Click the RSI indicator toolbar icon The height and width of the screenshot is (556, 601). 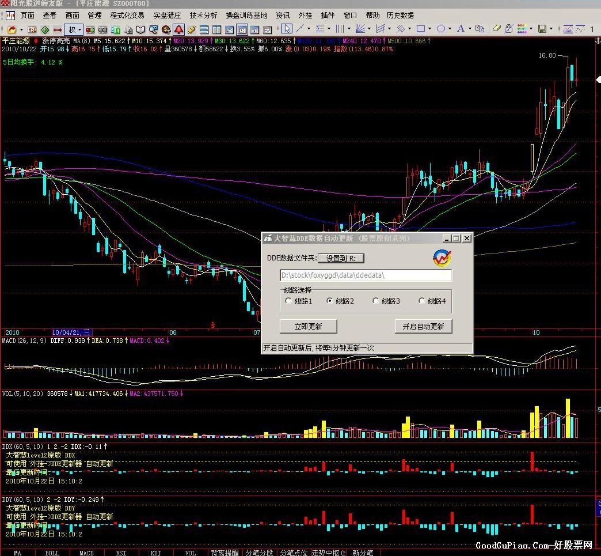32,29
